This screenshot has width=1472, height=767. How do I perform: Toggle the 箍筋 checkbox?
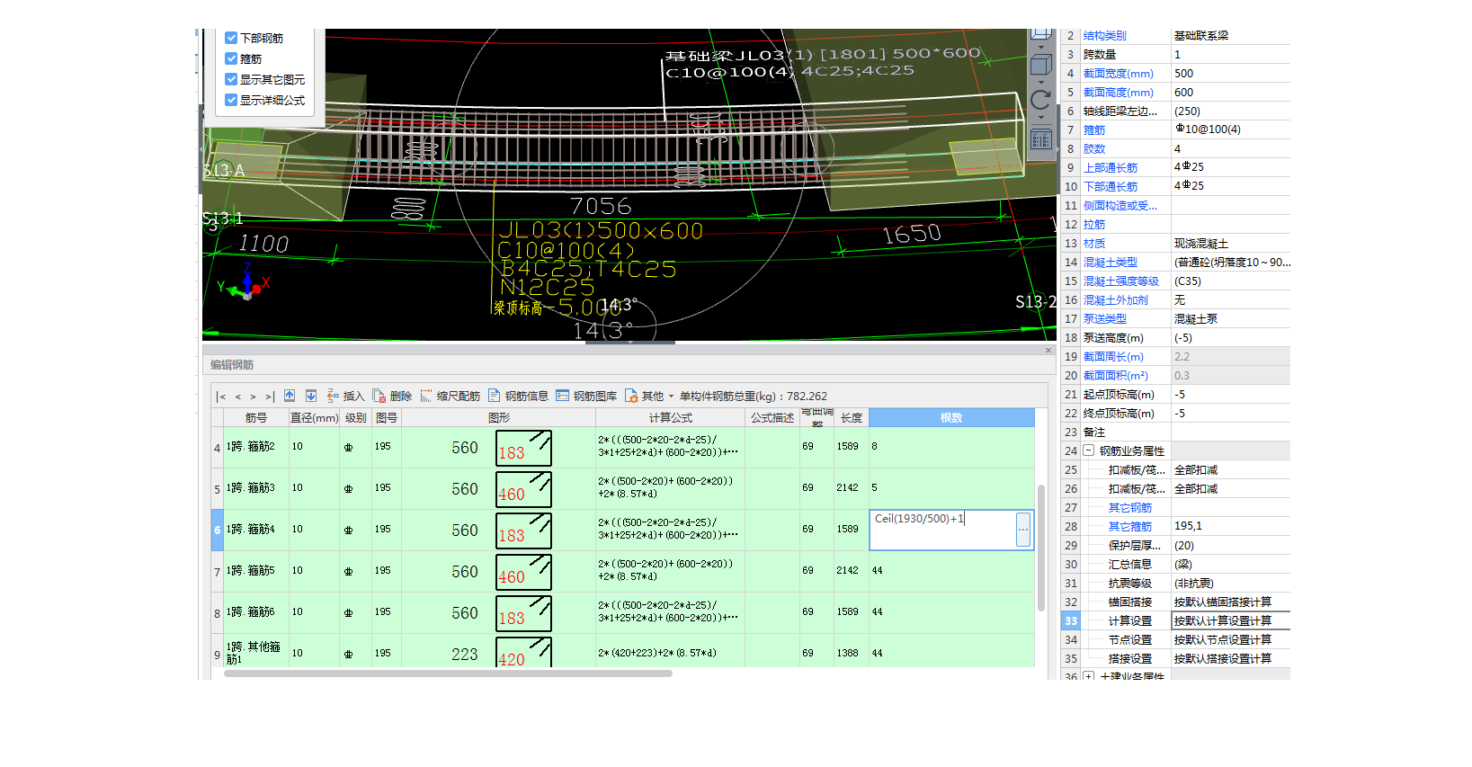231,58
